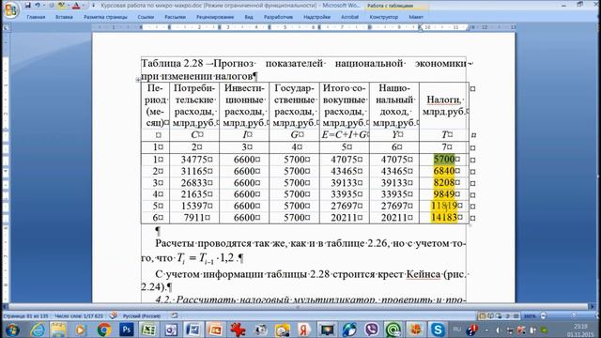Click the table move handle
The image size is (601, 338).
[138, 80]
